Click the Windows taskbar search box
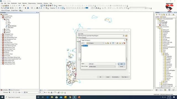177x99 pixels. [x=20, y=97]
